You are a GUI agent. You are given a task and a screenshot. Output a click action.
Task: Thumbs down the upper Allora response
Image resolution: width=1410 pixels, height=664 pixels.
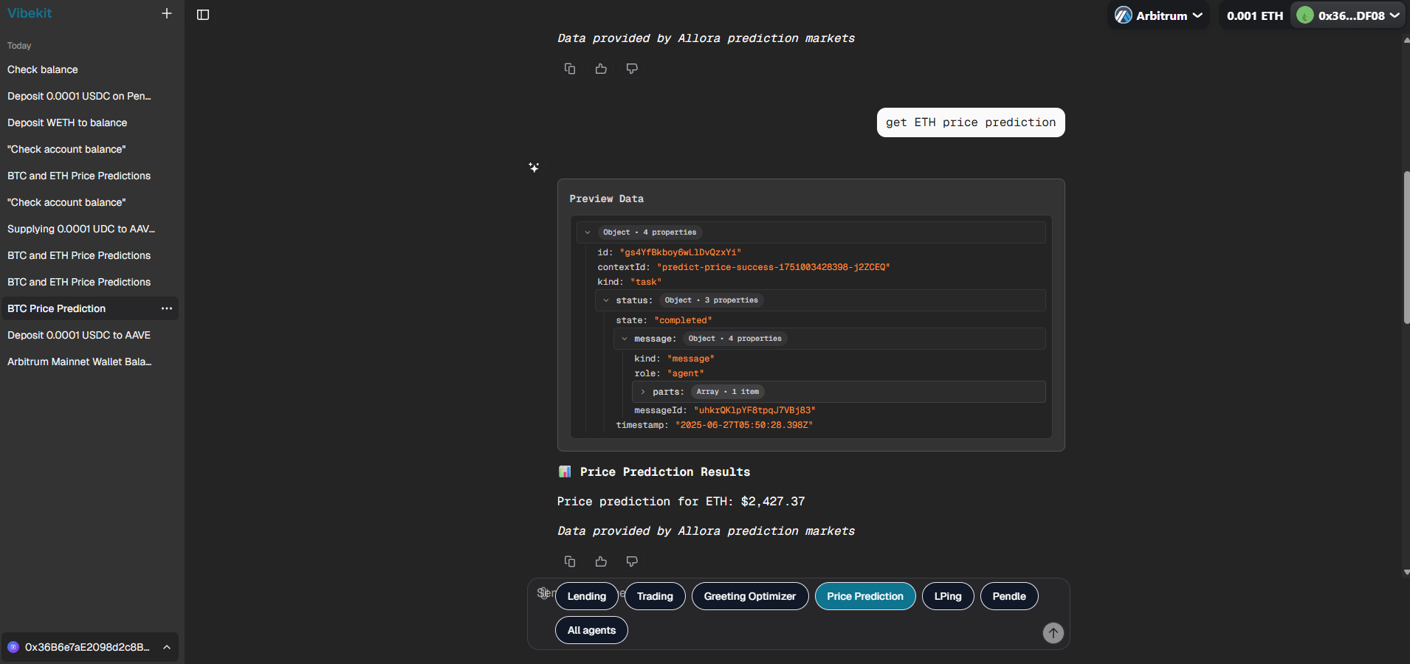(x=632, y=69)
